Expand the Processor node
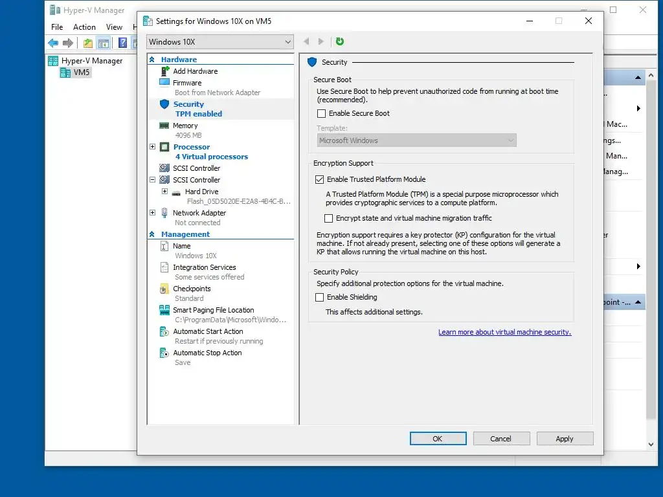Screen dimensions: 663x497 pyautogui.click(x=153, y=147)
